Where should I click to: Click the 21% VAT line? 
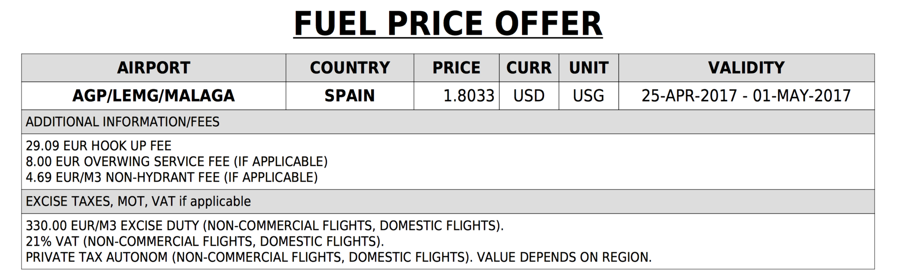(x=205, y=242)
